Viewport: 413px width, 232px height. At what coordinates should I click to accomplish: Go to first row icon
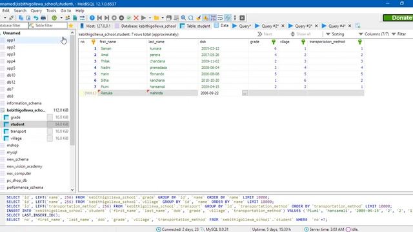pyautogui.click(x=99, y=18)
